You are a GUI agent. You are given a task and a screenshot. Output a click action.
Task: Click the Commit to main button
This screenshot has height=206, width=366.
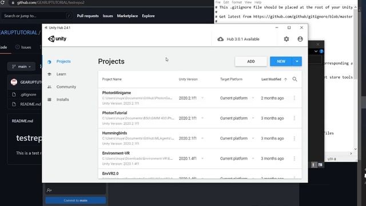pyautogui.click(x=75, y=200)
